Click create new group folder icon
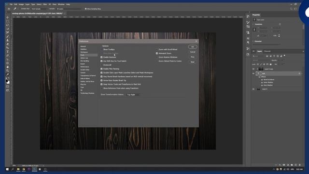Screen dimensions: 309x174 pos(292,165)
